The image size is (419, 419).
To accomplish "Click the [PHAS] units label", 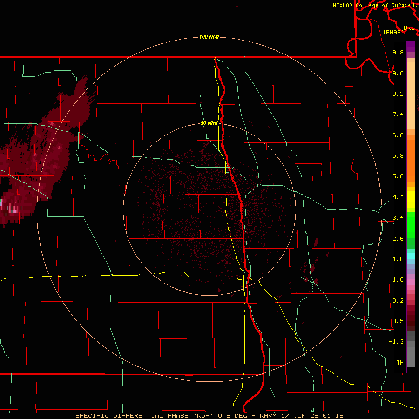I will pos(393,32).
